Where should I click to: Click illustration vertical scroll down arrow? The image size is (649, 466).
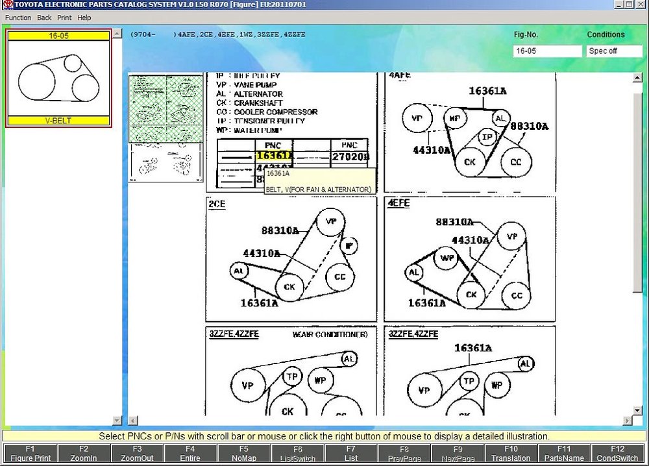click(637, 411)
